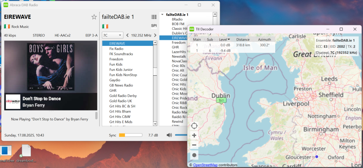Screen dimensions: 363x168
Task: Click the service list scroll up arrow
Action: point(155,43)
